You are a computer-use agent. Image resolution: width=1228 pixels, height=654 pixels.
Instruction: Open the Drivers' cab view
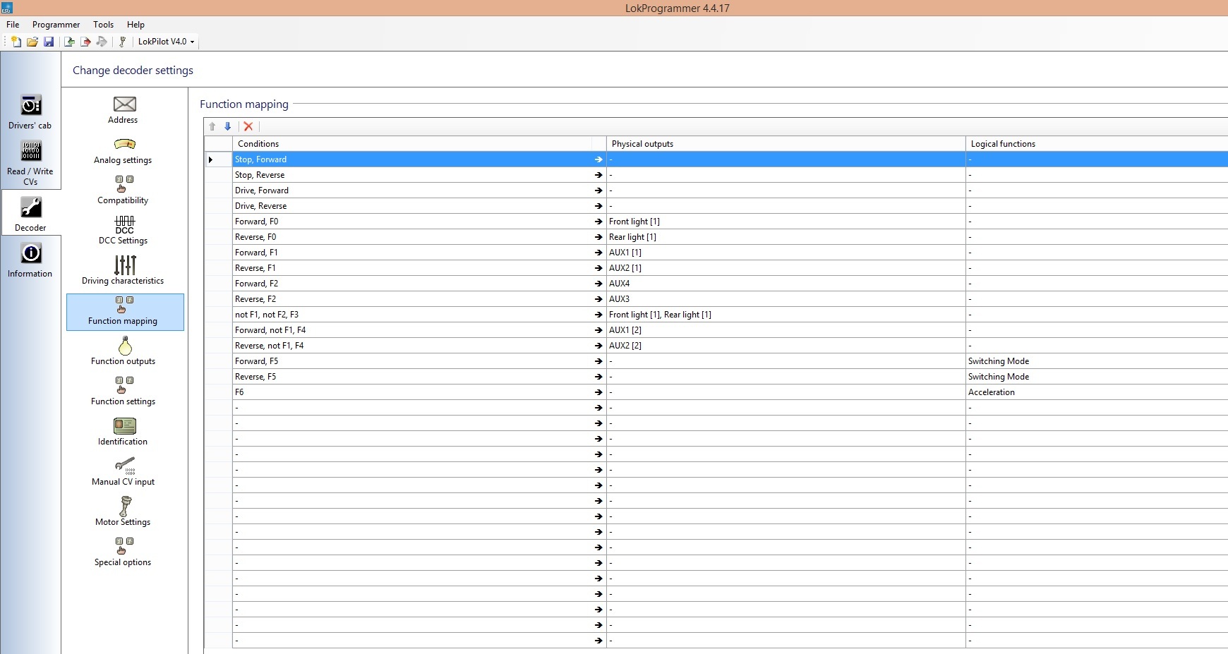coord(30,112)
